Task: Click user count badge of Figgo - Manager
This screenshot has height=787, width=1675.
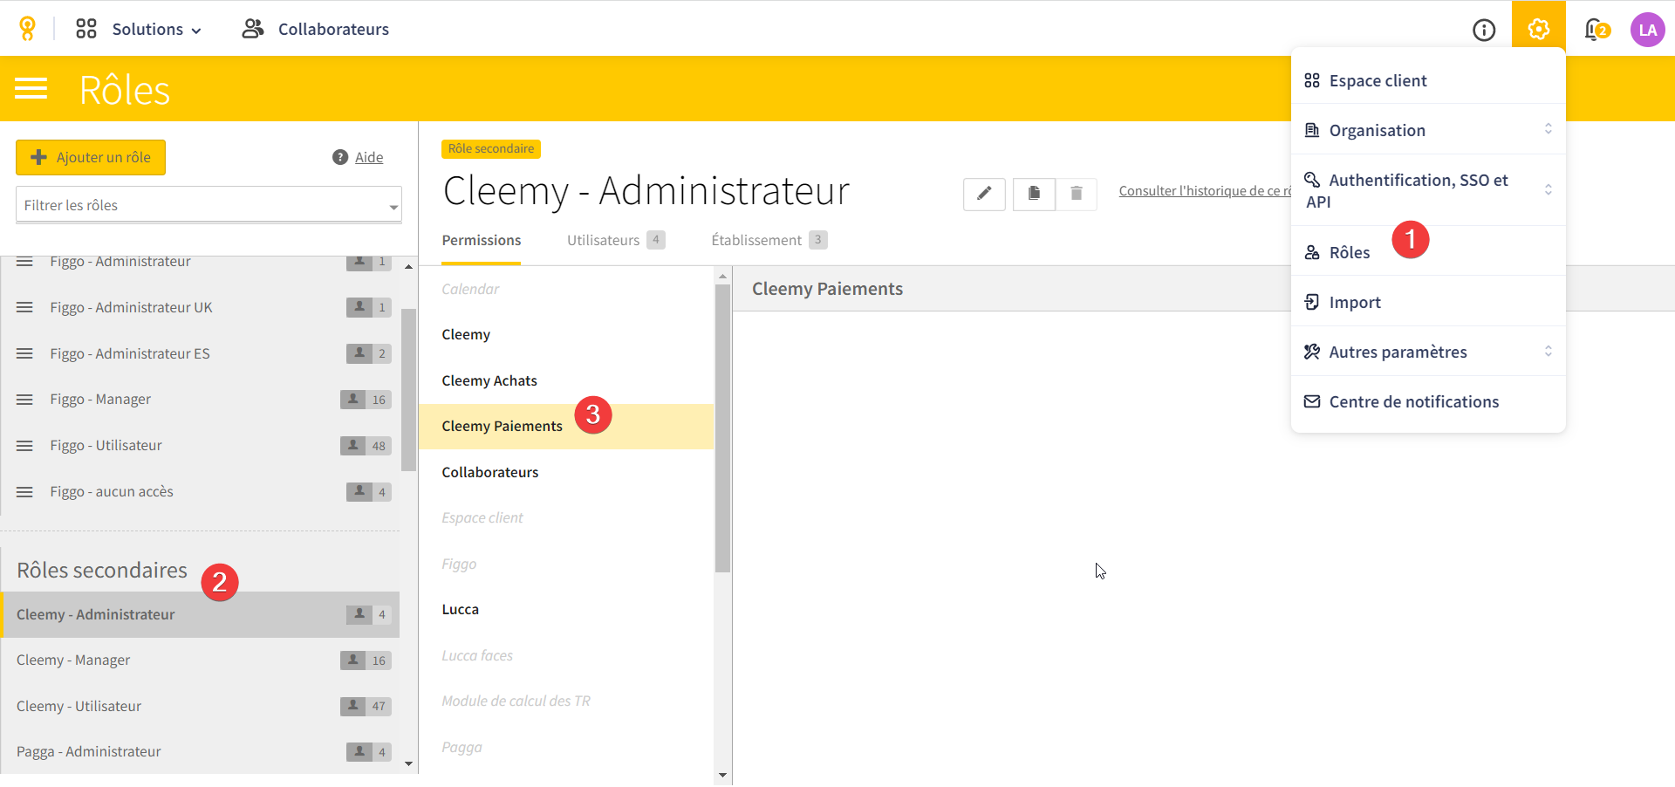Action: [366, 400]
